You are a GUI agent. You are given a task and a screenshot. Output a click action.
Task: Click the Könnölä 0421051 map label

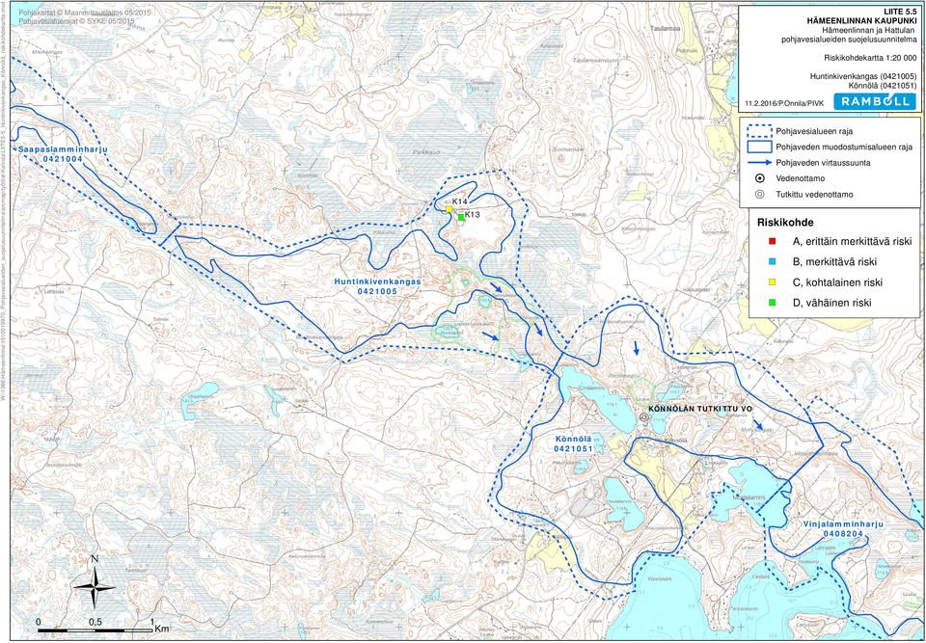(573, 444)
